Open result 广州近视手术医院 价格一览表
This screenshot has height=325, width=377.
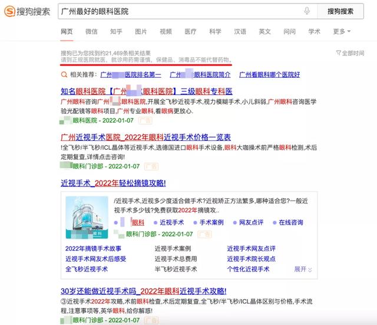tap(145, 137)
